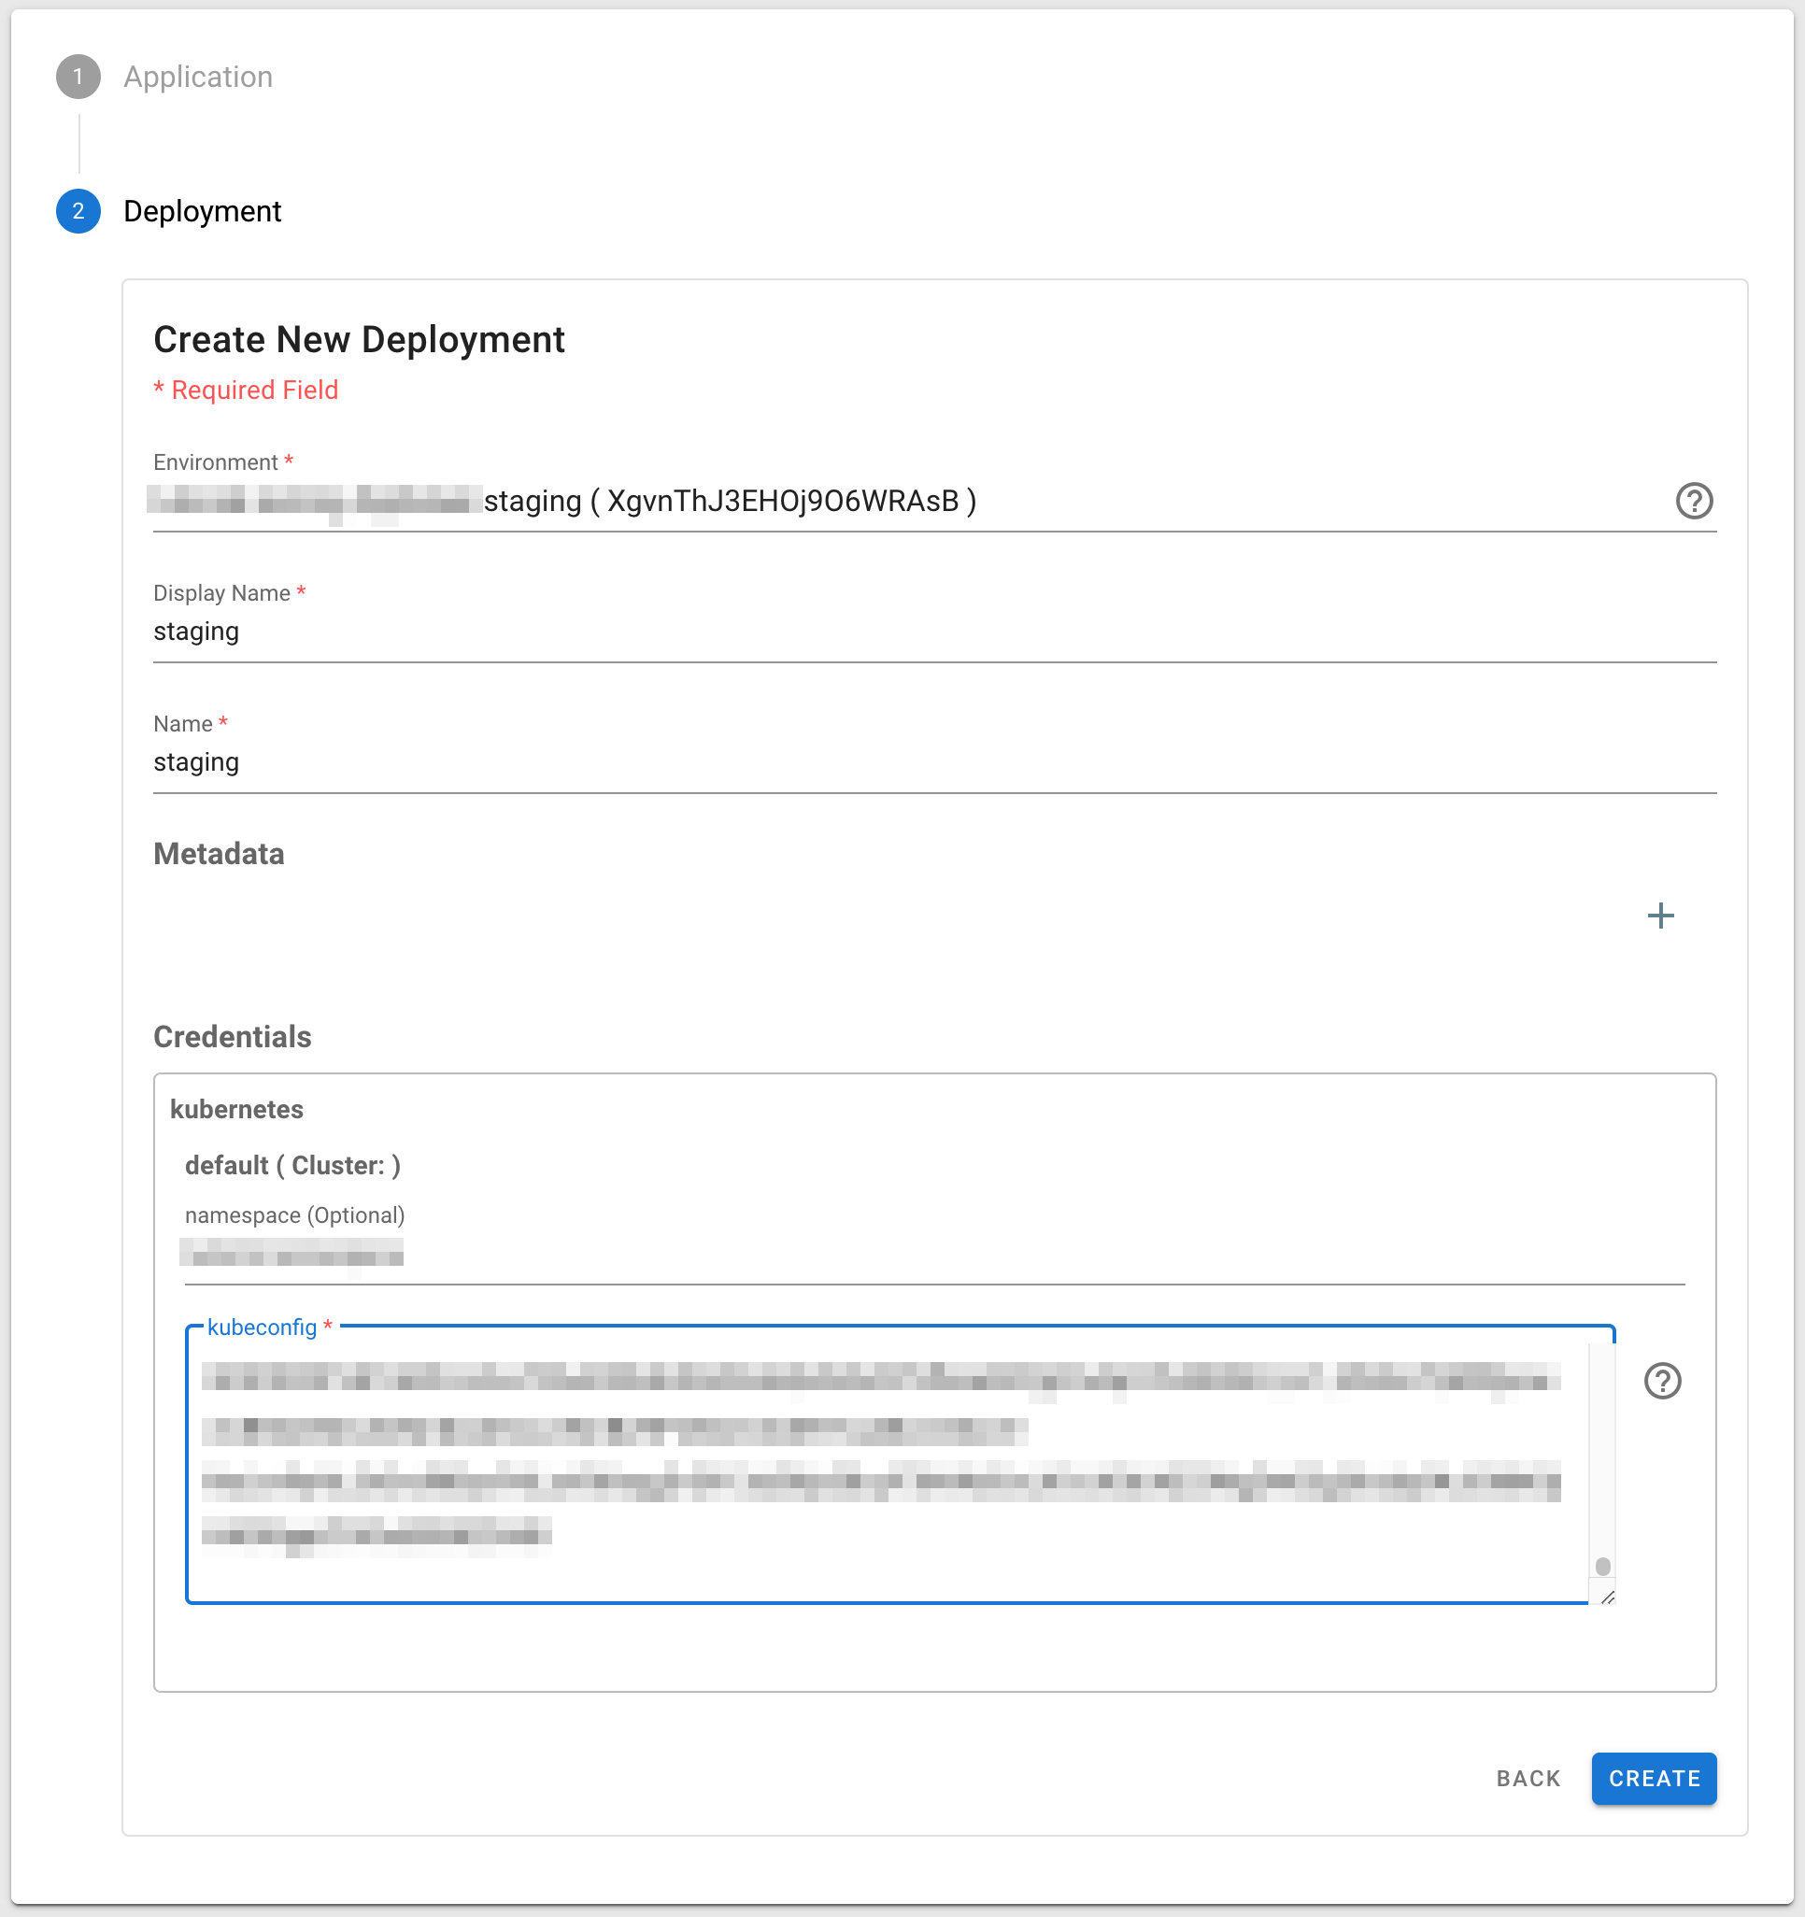Viewport: 1805px width, 1917px height.
Task: Select the Deployment step label
Action: coord(203,211)
